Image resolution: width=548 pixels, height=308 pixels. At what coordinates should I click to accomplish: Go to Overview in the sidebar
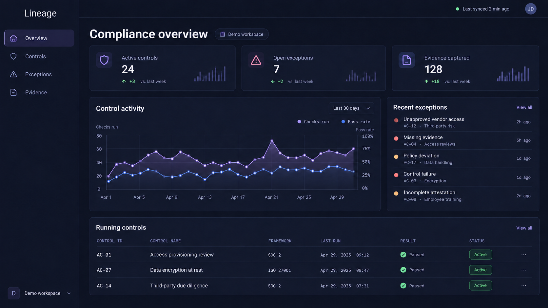coord(39,38)
